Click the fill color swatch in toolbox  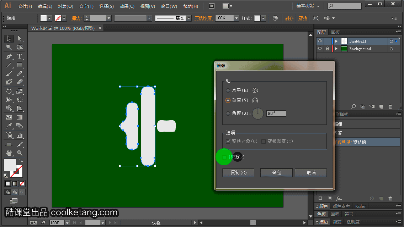point(10,165)
